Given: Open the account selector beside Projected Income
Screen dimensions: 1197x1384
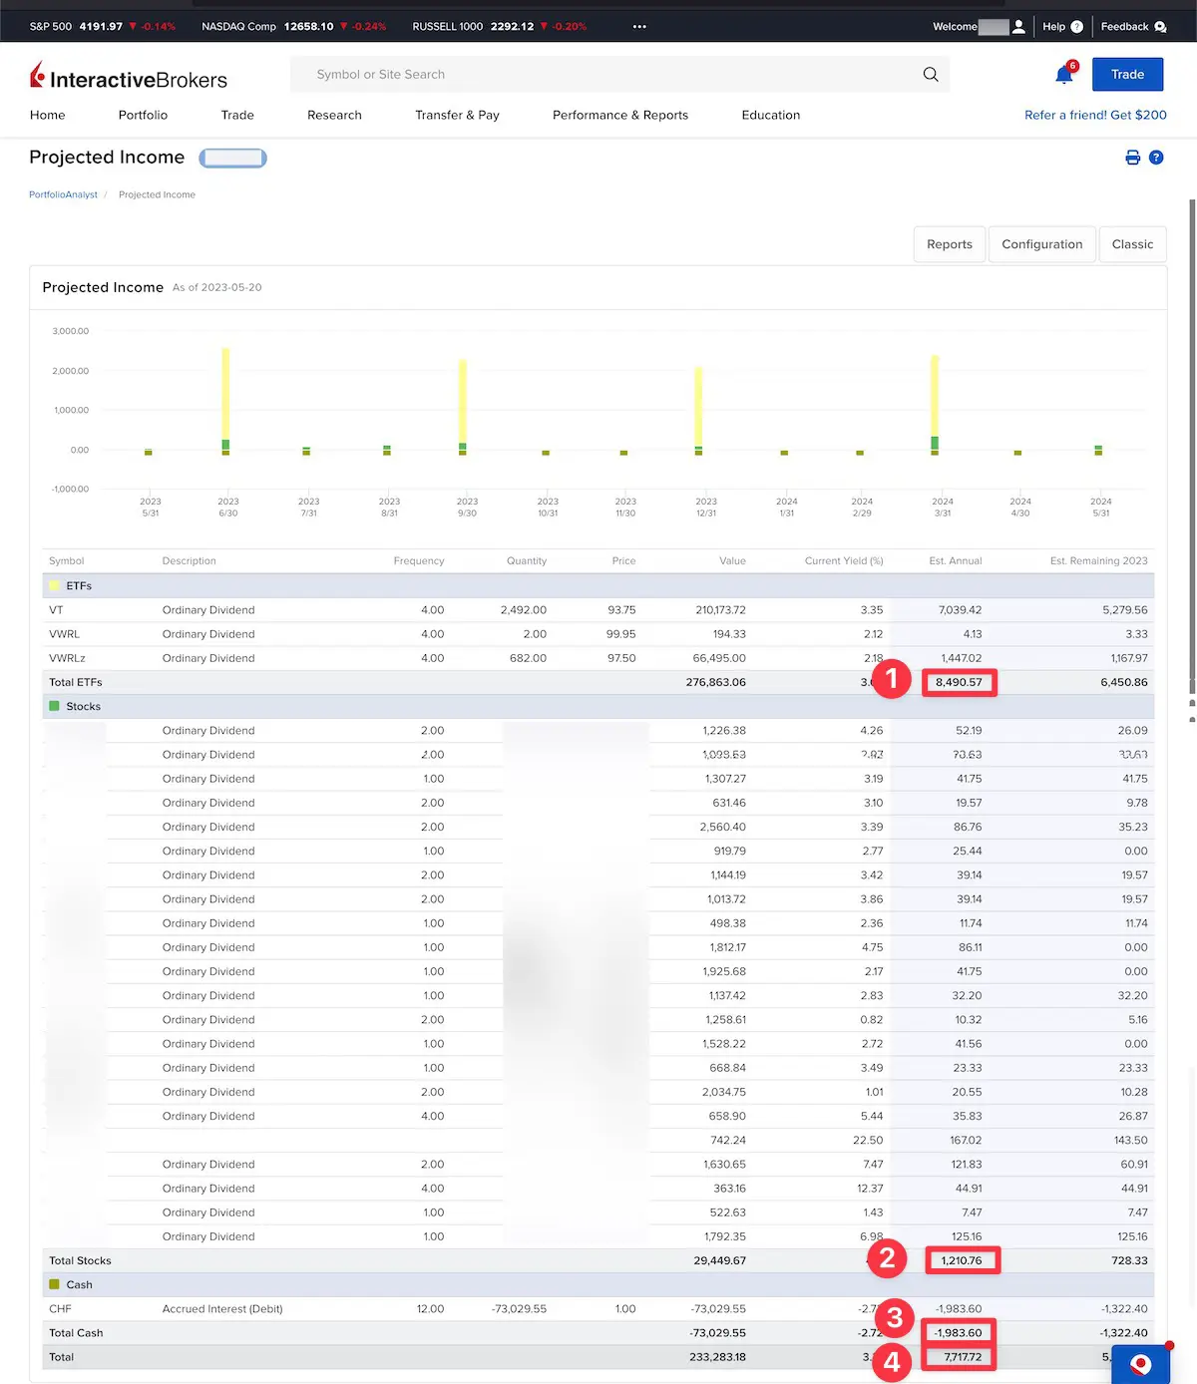Looking at the screenshot, I should point(232,158).
